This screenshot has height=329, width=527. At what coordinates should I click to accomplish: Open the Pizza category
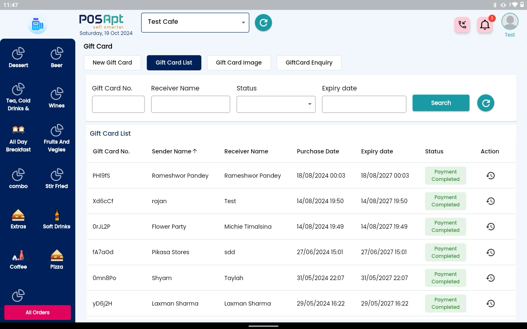(x=57, y=259)
